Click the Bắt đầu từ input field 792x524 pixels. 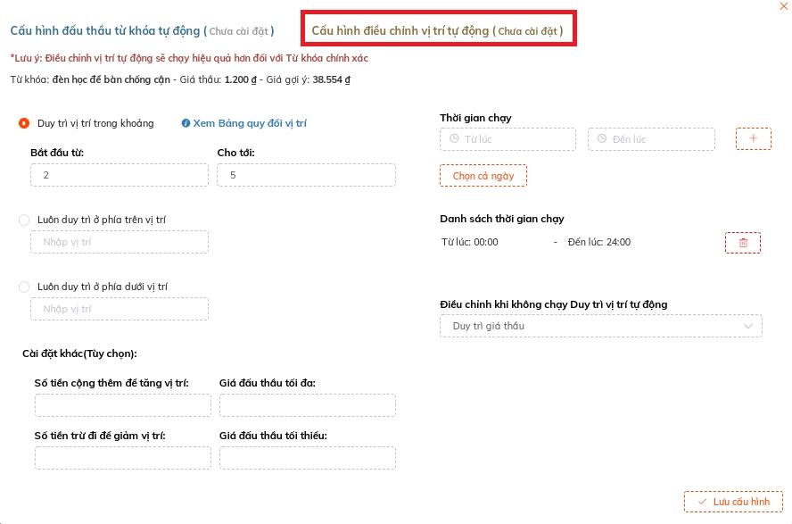120,175
